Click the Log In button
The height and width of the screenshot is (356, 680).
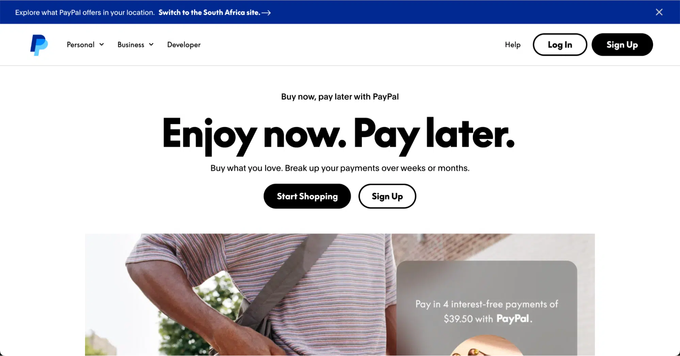(560, 44)
